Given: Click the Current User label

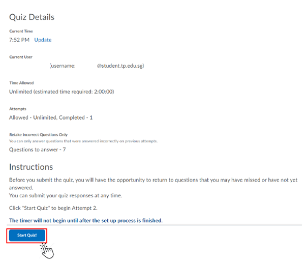Looking at the screenshot, I should pyautogui.click(x=20, y=57).
